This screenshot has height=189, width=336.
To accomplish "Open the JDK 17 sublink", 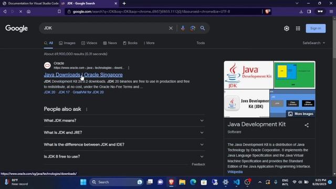I will pyautogui.click(x=64, y=92).
